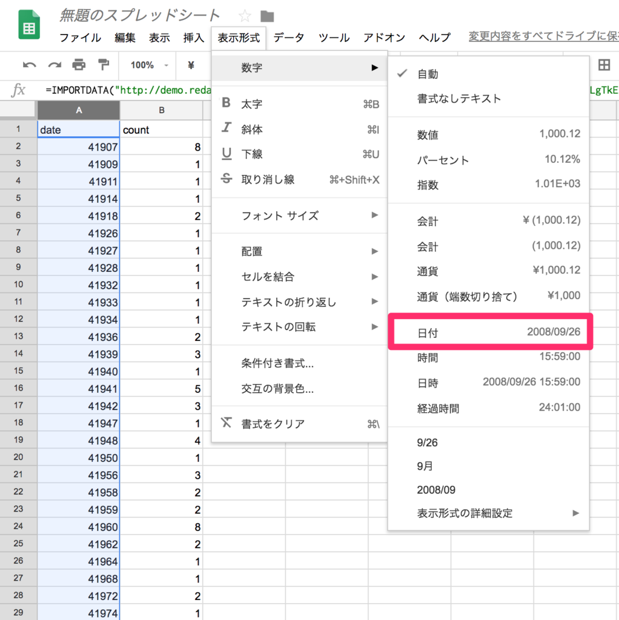
Task: Open the ファイル menu
Action: (x=81, y=38)
